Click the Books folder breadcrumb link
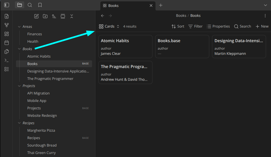This screenshot has width=271, height=157. pos(181,15)
